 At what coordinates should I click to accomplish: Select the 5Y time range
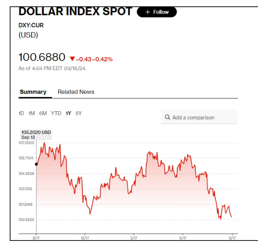point(79,113)
